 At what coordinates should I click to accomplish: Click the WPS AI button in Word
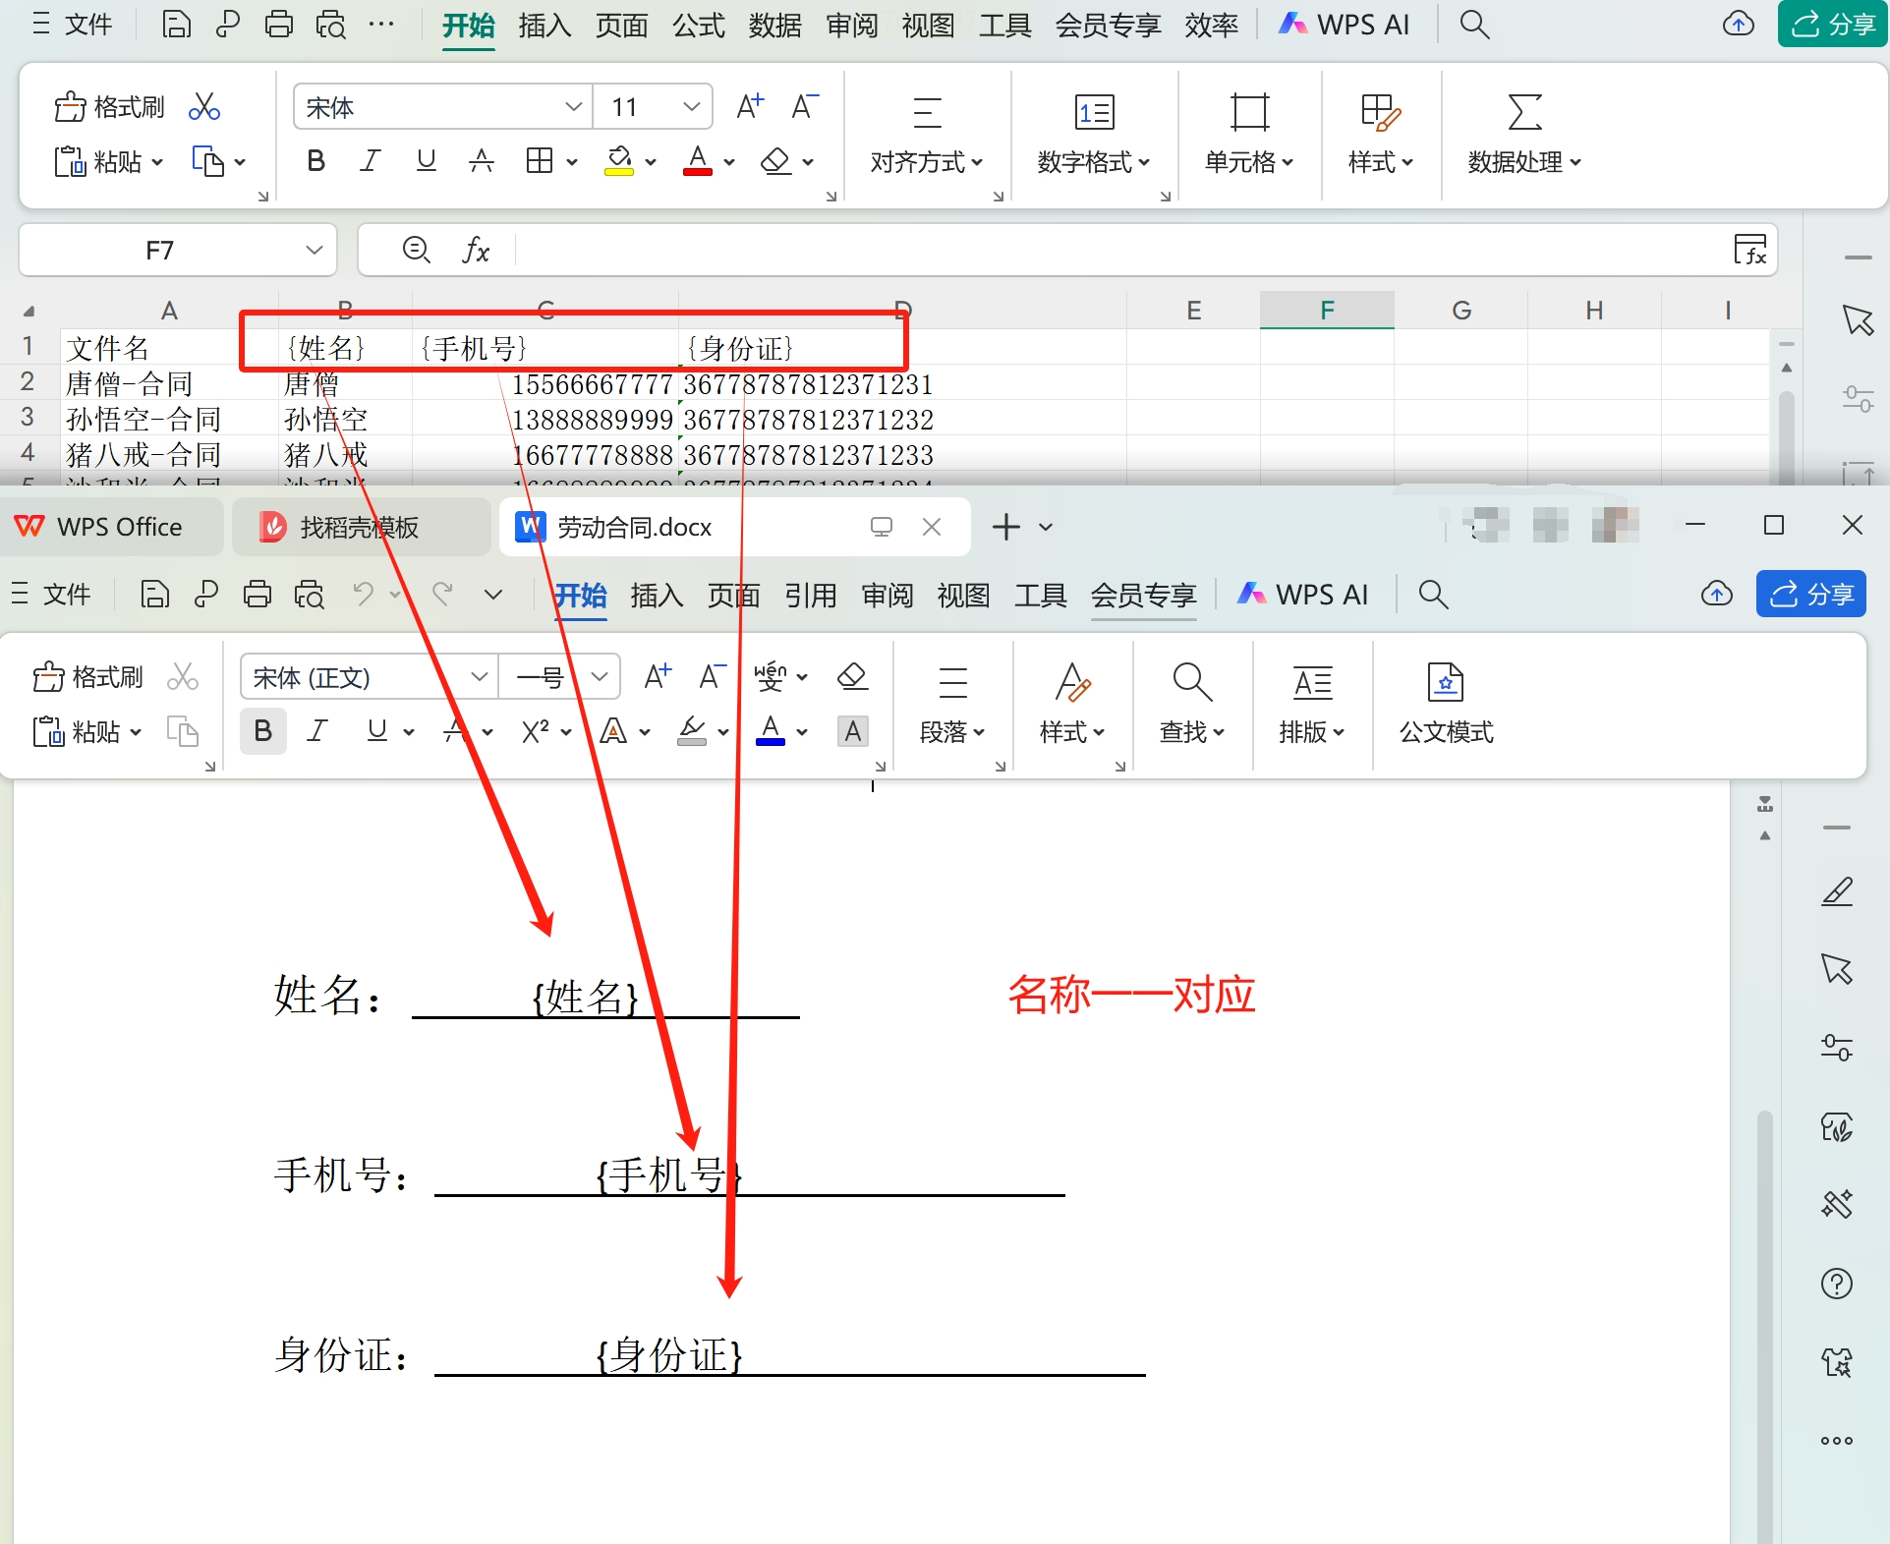point(1303,595)
